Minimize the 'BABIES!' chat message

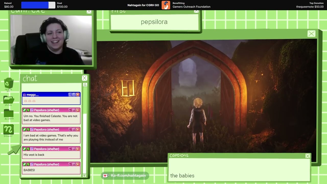tap(70, 164)
